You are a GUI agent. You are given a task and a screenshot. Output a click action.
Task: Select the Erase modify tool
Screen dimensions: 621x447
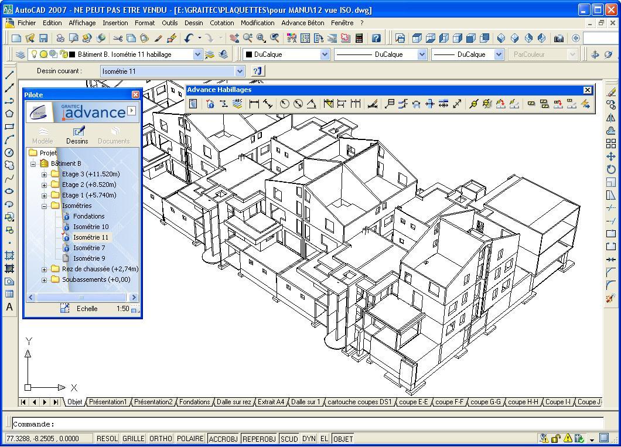(611, 92)
